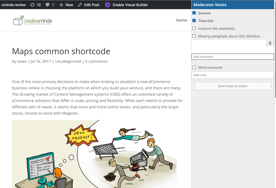Click the CreativeMinds logo

click(x=33, y=21)
